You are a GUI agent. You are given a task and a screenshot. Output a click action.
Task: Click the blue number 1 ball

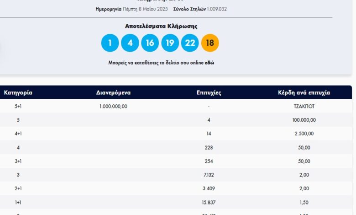click(110, 43)
